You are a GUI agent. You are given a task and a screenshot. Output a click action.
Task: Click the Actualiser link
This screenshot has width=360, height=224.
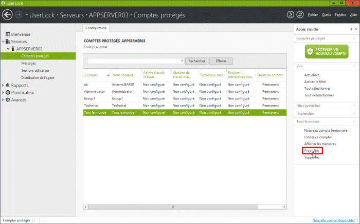pyautogui.click(x=312, y=75)
